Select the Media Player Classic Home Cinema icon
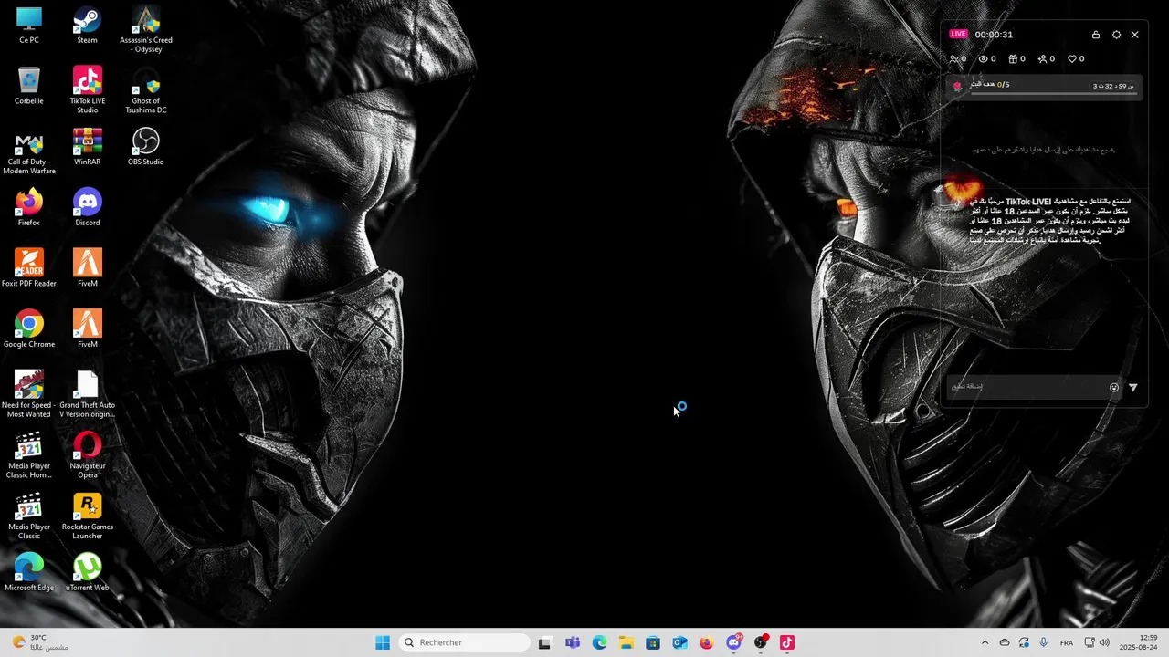 29,455
